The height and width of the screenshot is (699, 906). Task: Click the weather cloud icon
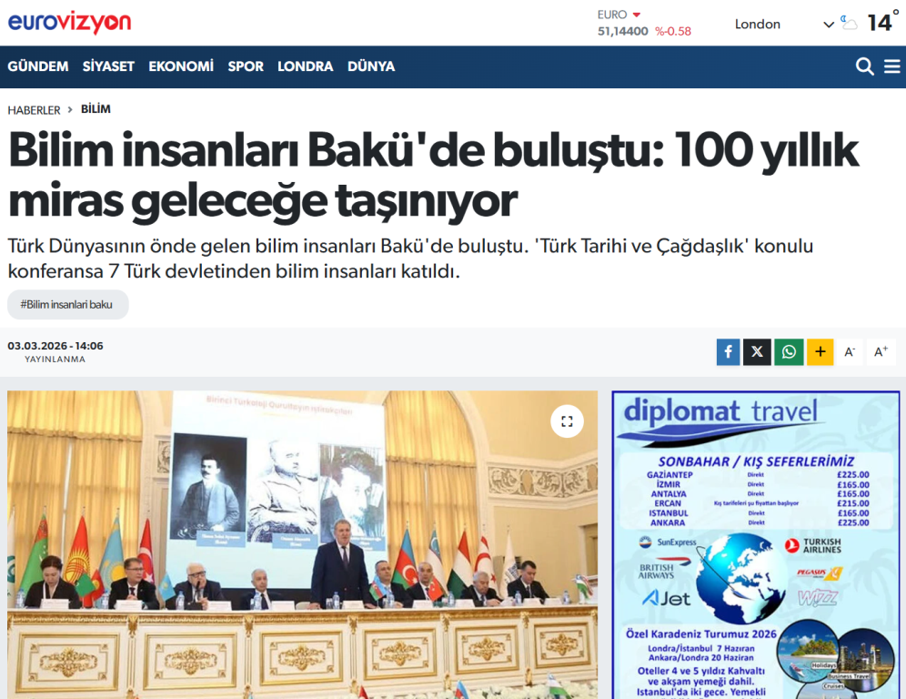click(x=850, y=24)
